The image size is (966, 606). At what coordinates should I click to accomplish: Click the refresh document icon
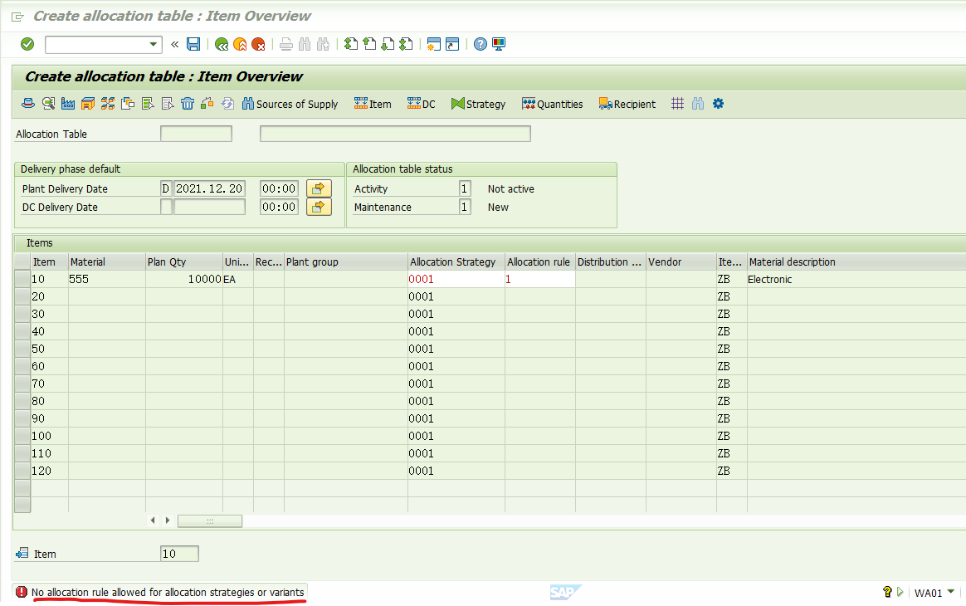pyautogui.click(x=227, y=104)
